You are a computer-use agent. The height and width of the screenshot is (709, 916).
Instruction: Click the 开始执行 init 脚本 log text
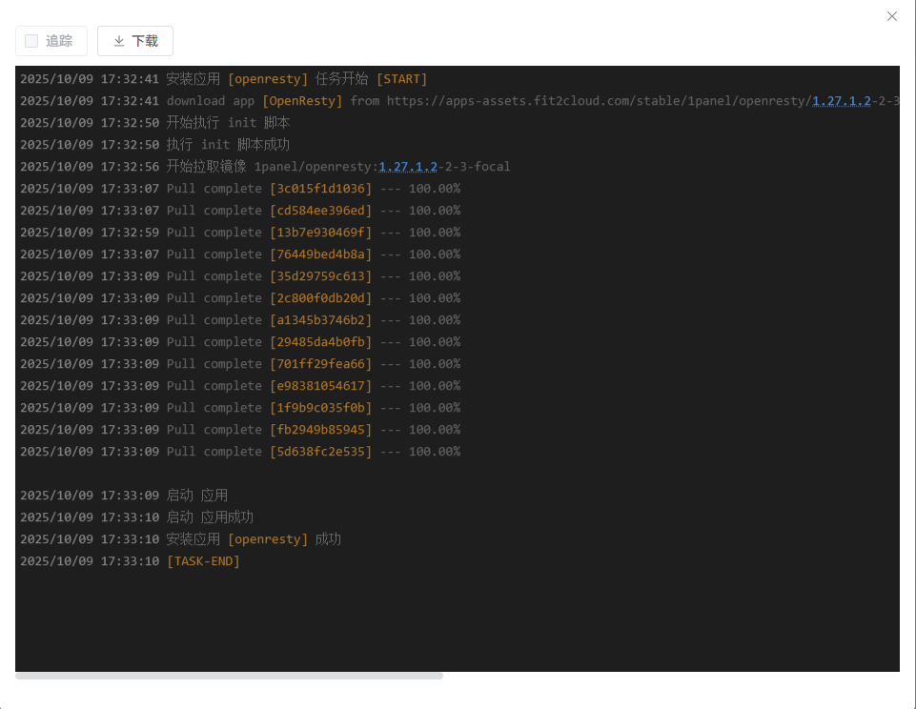(x=229, y=123)
